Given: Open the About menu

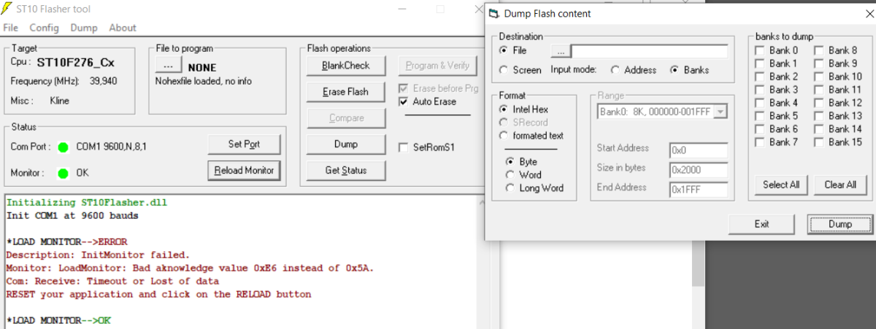Looking at the screenshot, I should (123, 28).
